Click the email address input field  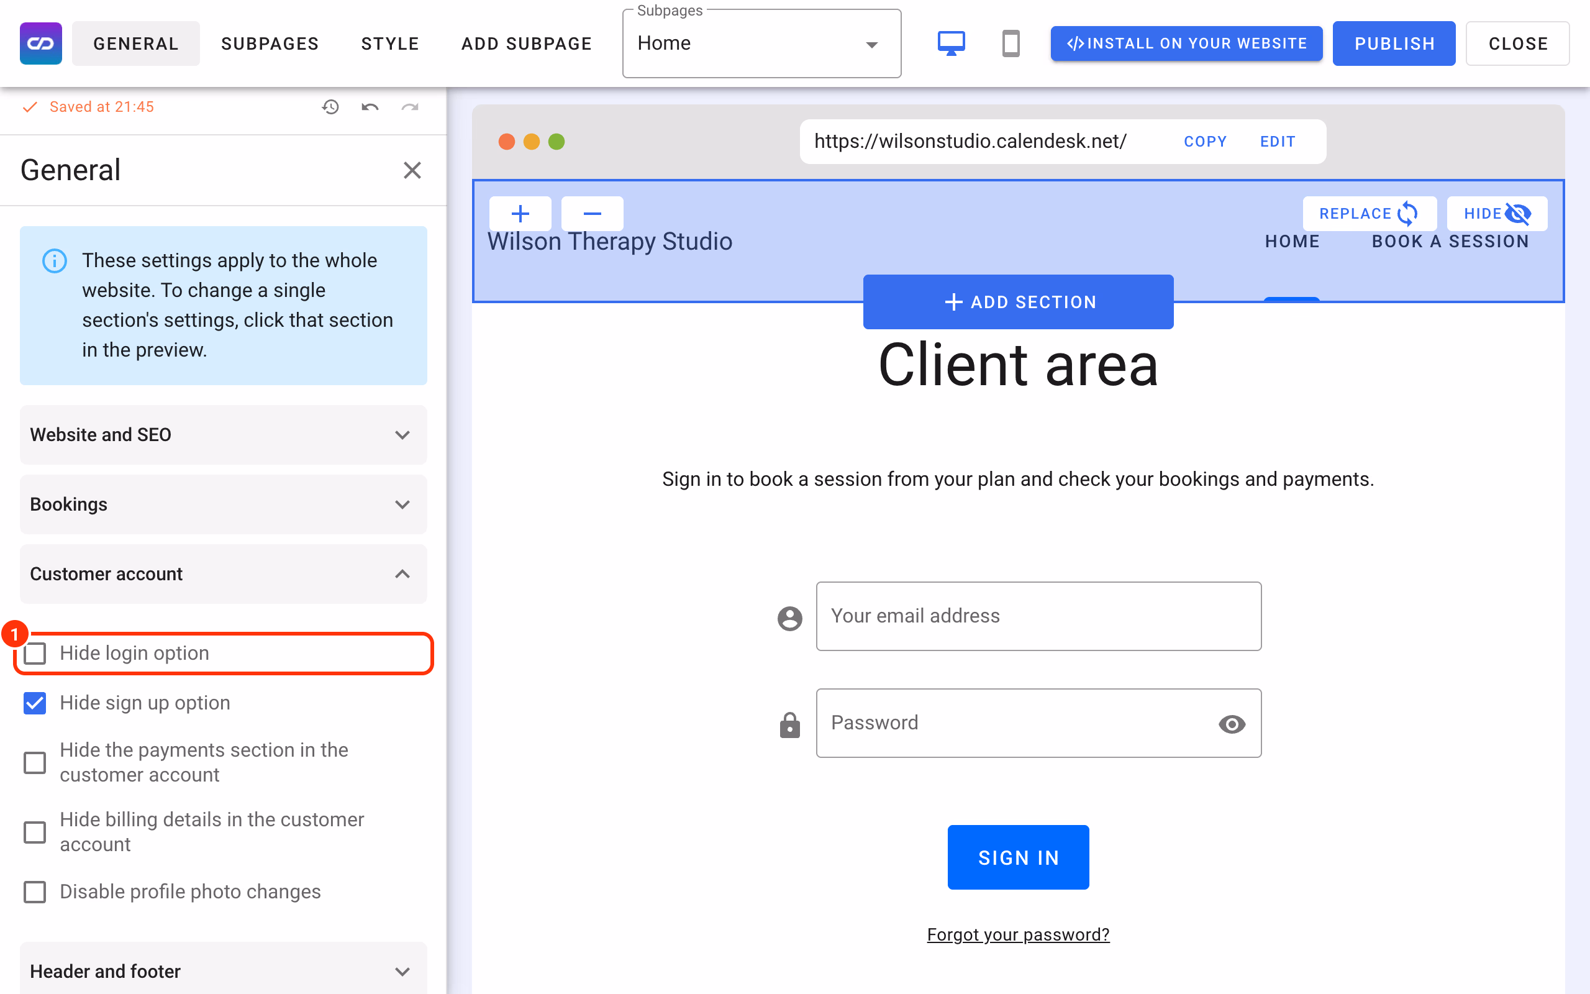[x=1038, y=616]
